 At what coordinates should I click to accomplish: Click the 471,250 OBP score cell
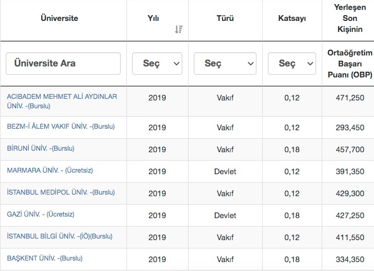click(350, 97)
